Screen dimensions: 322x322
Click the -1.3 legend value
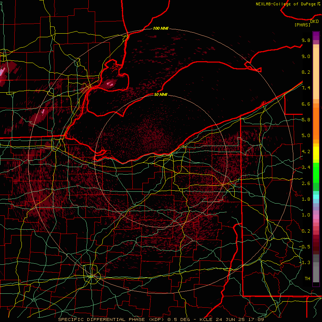[x=304, y=263]
